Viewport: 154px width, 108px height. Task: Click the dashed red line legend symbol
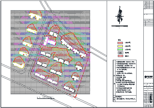[120, 56]
